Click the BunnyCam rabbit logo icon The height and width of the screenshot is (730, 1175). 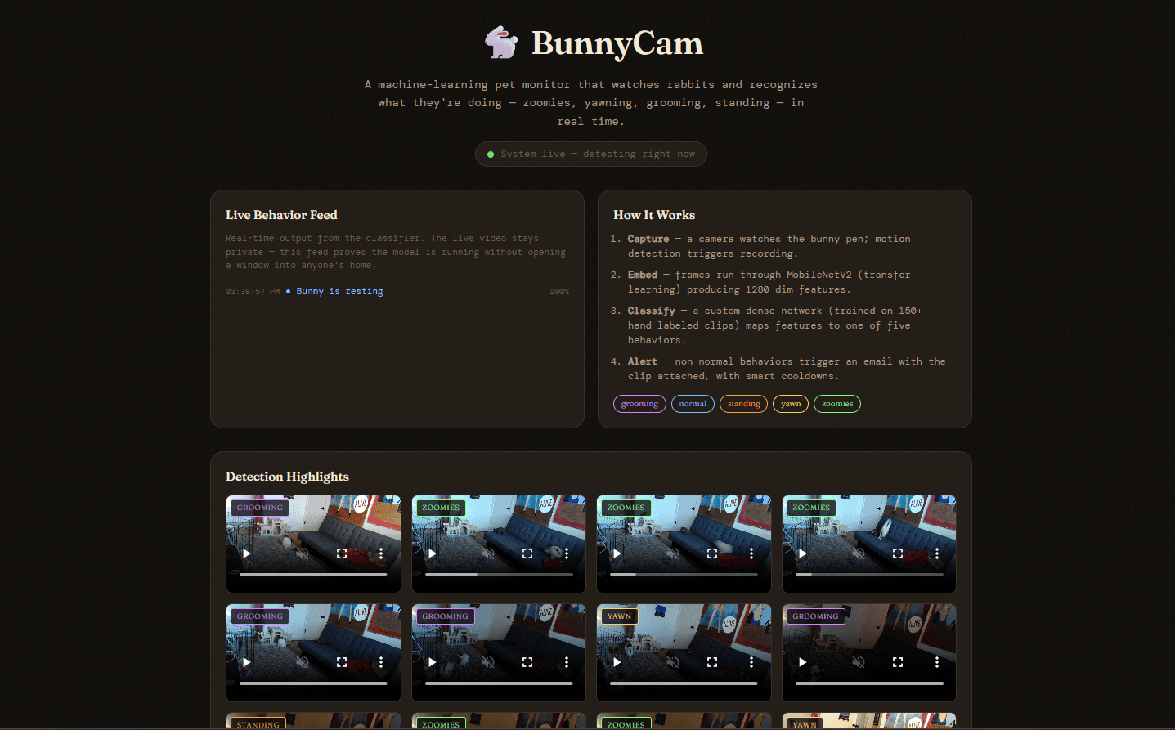click(501, 43)
